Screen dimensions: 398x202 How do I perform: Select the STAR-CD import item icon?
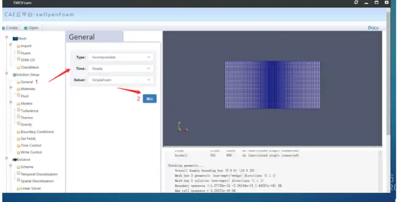tap(18, 59)
